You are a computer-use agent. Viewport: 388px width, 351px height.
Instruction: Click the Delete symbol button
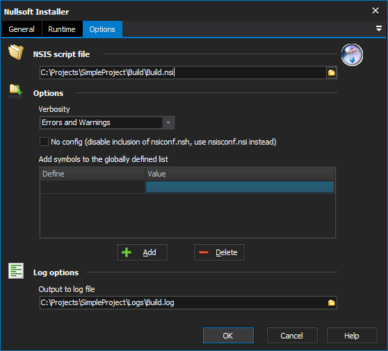[x=219, y=252]
